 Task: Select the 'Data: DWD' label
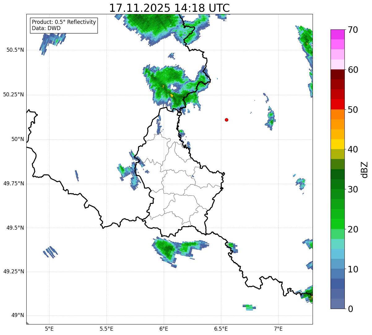pyautogui.click(x=46, y=28)
